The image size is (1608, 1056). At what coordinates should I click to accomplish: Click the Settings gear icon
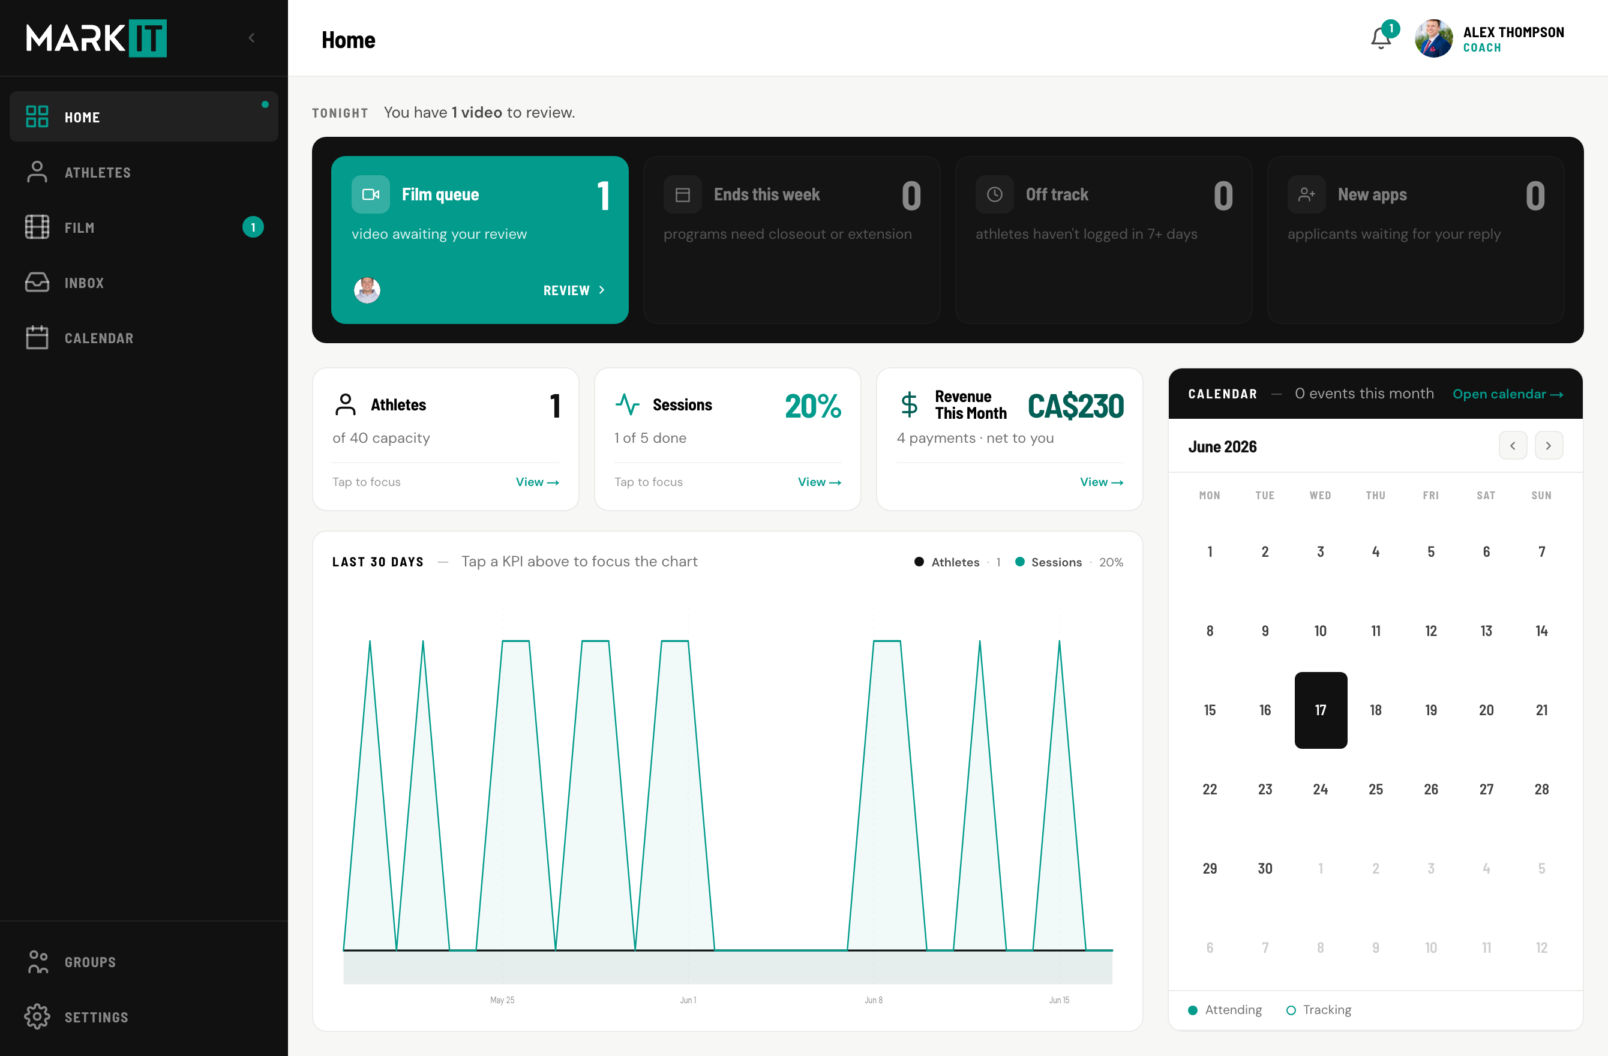point(37,1017)
